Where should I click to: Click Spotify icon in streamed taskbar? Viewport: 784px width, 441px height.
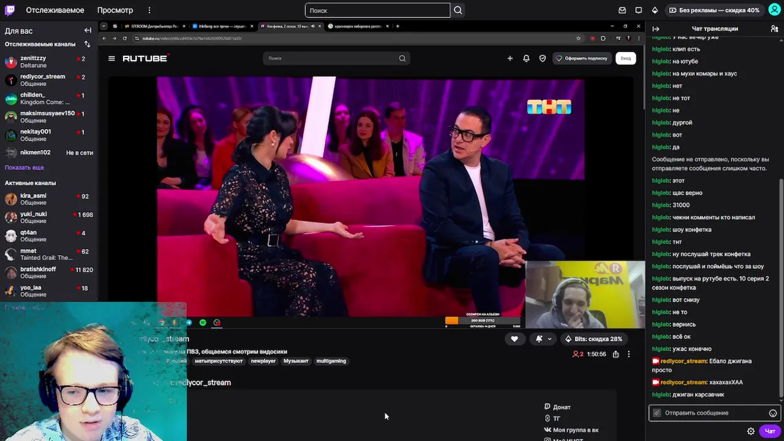[x=203, y=323]
